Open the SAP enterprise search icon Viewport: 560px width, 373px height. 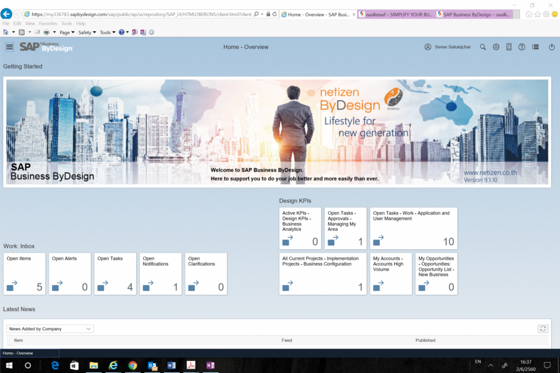482,47
